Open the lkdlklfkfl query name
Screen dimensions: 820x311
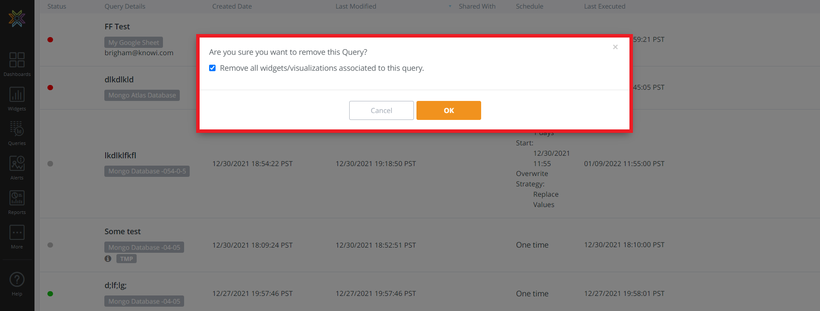120,155
